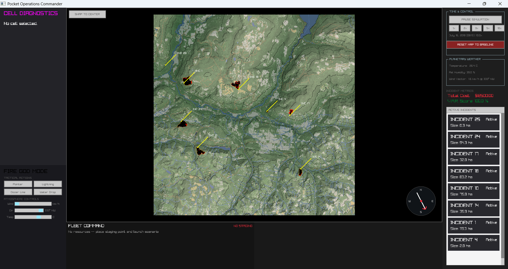Screen dimensions: 508x269
Task: Click INC 14 map marker label
Action: pos(317,157)
